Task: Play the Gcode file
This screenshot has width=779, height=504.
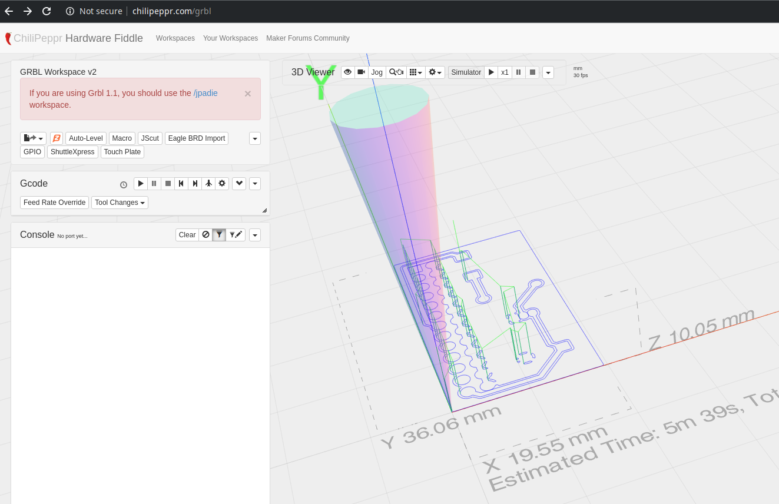Action: coord(141,184)
